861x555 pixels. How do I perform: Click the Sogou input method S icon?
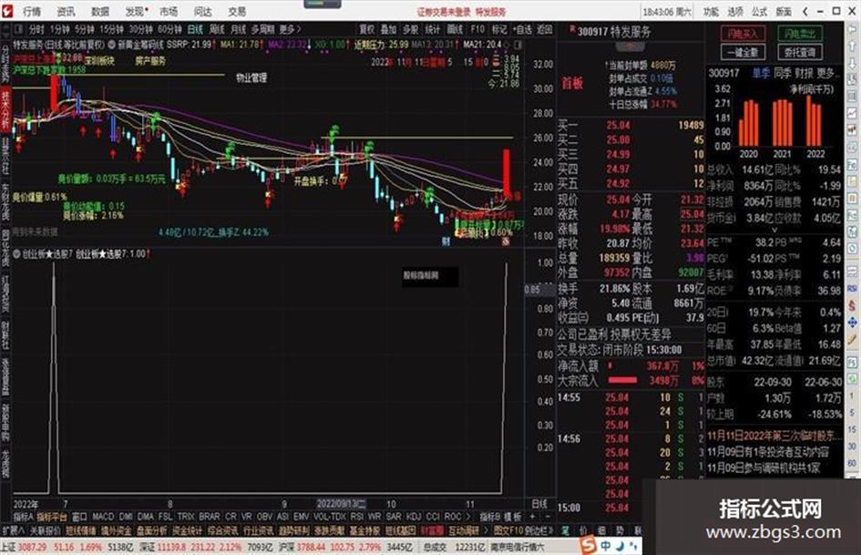click(588, 545)
